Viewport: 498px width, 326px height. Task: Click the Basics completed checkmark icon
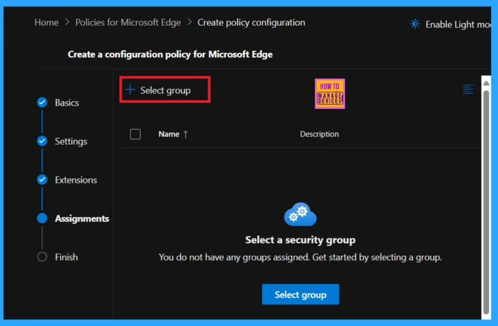(42, 102)
